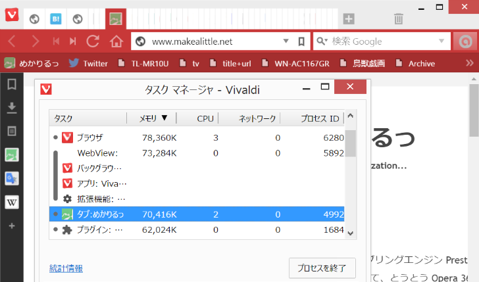The width and height of the screenshot is (479, 282).
Task: Go forward to next page
Action: [x=35, y=41]
